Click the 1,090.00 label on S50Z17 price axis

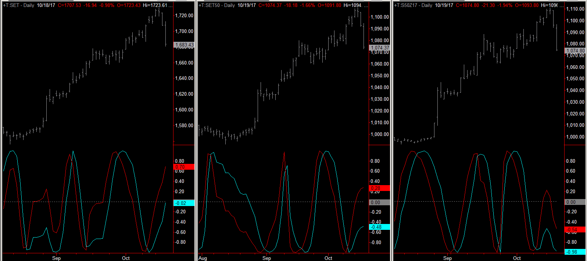click(576, 32)
